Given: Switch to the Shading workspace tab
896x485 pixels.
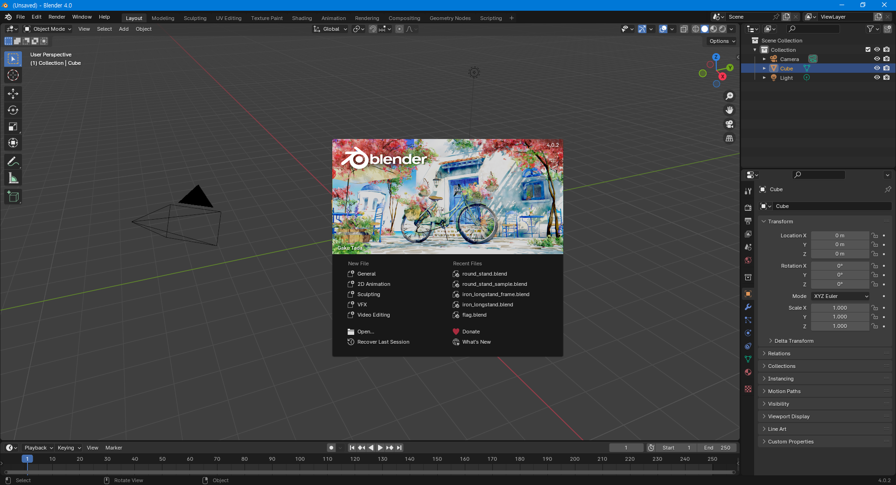Looking at the screenshot, I should 302,18.
